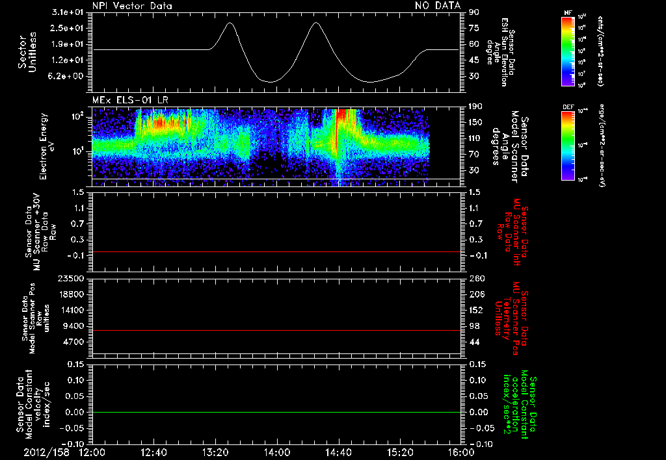
Task: Click the DEF rainbow color bar
Action: pos(568,146)
